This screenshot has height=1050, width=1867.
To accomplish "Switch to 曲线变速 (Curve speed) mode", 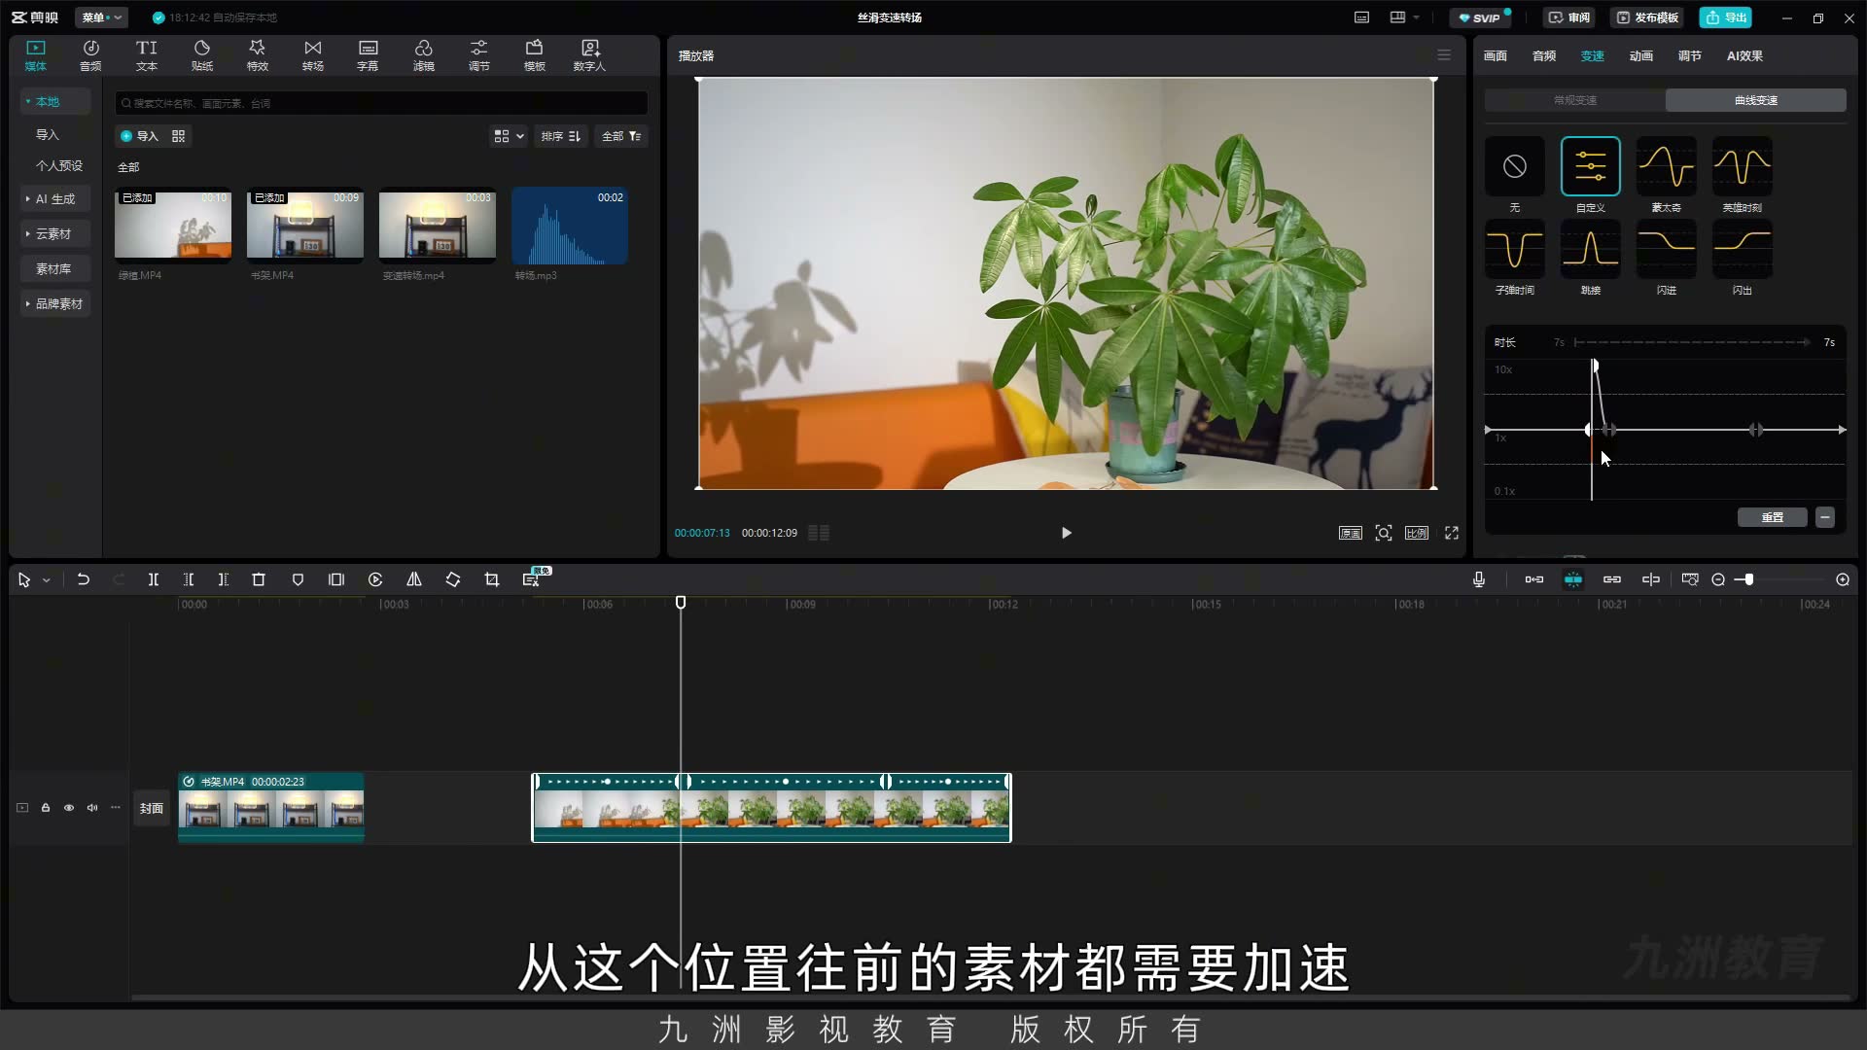I will coord(1756,100).
